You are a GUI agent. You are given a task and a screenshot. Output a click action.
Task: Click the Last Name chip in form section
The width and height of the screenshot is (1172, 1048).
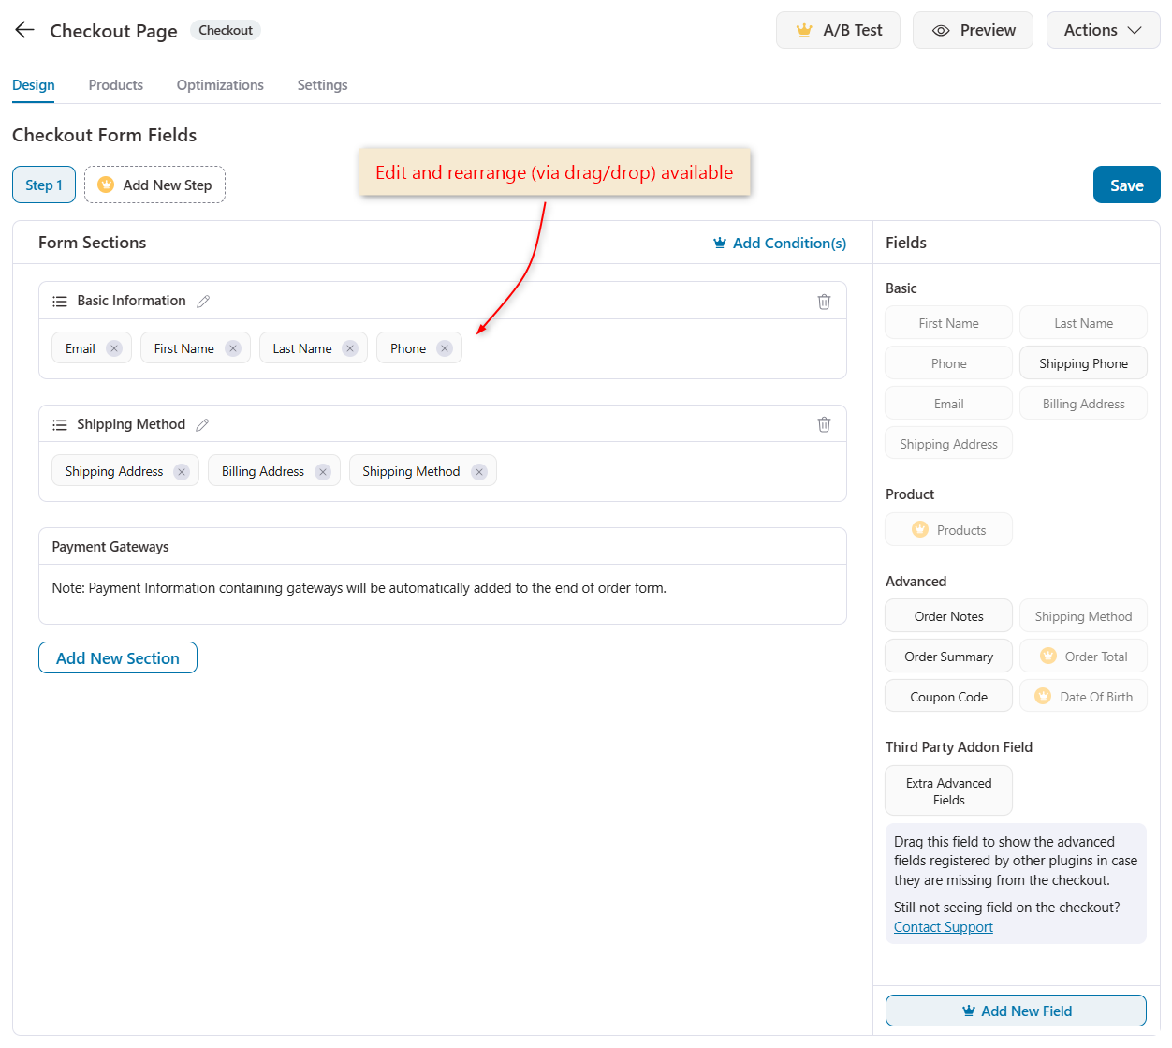point(314,348)
